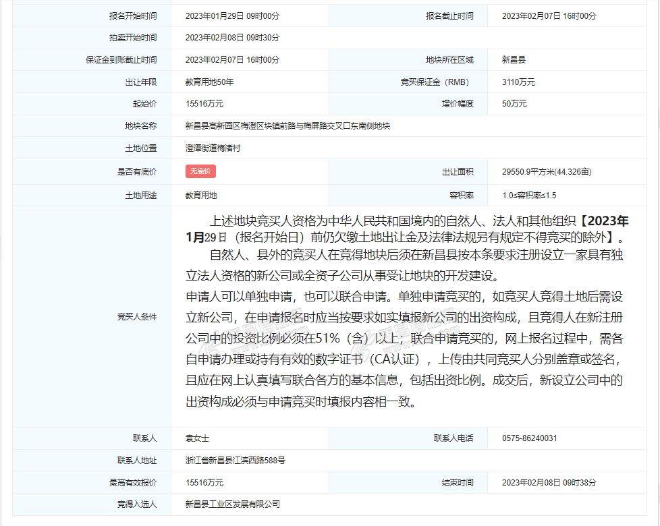The height and width of the screenshot is (526, 660).
Task: Select the address 浙江省新昌县江滨西路588号
Action: click(x=236, y=461)
